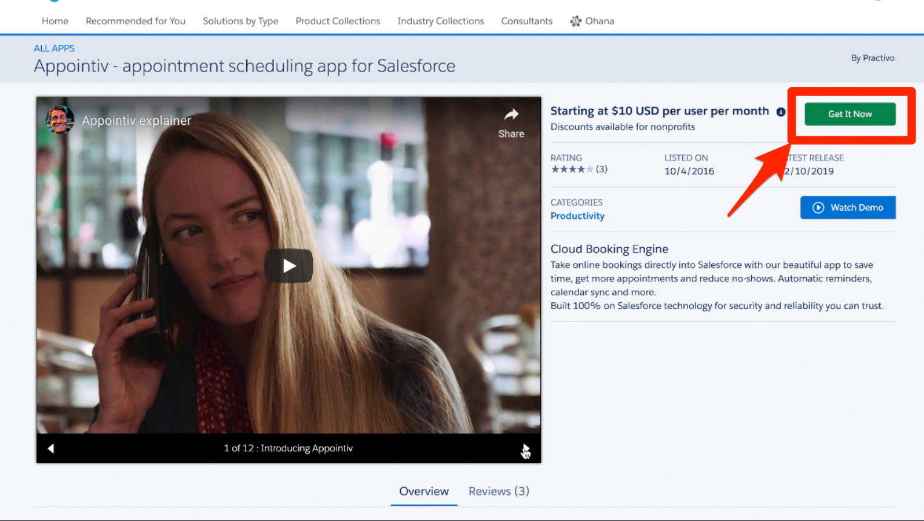The image size is (924, 521).
Task: Click the pricing info icon
Action: [781, 112]
